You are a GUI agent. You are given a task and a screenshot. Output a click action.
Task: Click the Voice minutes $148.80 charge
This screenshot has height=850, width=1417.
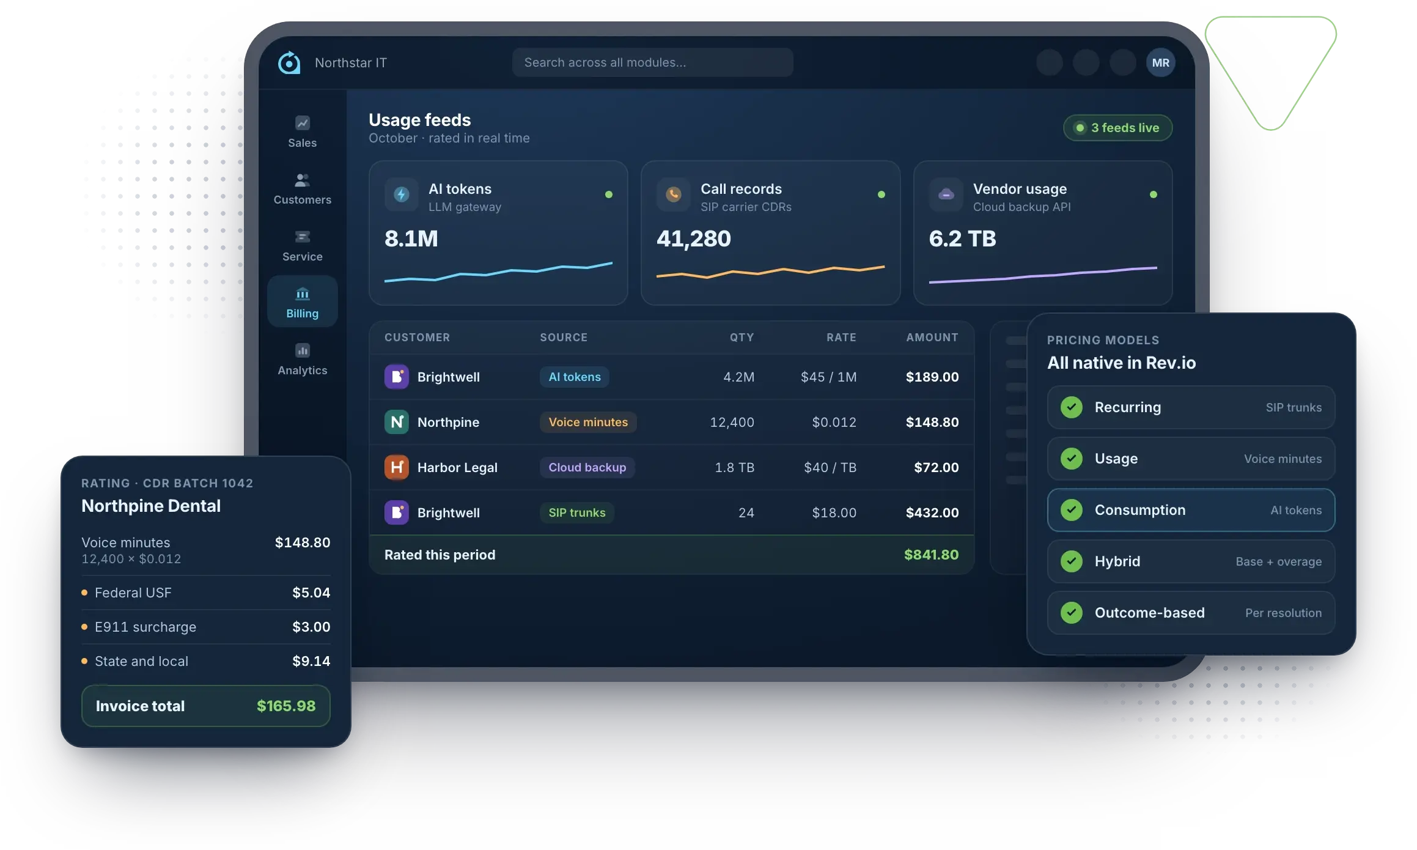coord(302,542)
